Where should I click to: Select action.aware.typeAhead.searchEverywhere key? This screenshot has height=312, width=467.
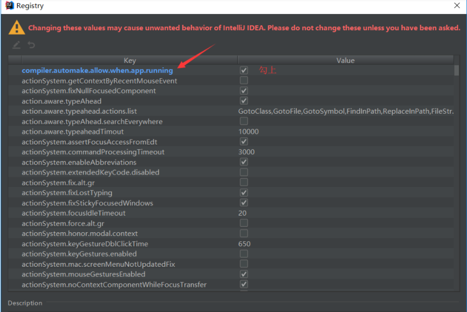click(x=92, y=122)
